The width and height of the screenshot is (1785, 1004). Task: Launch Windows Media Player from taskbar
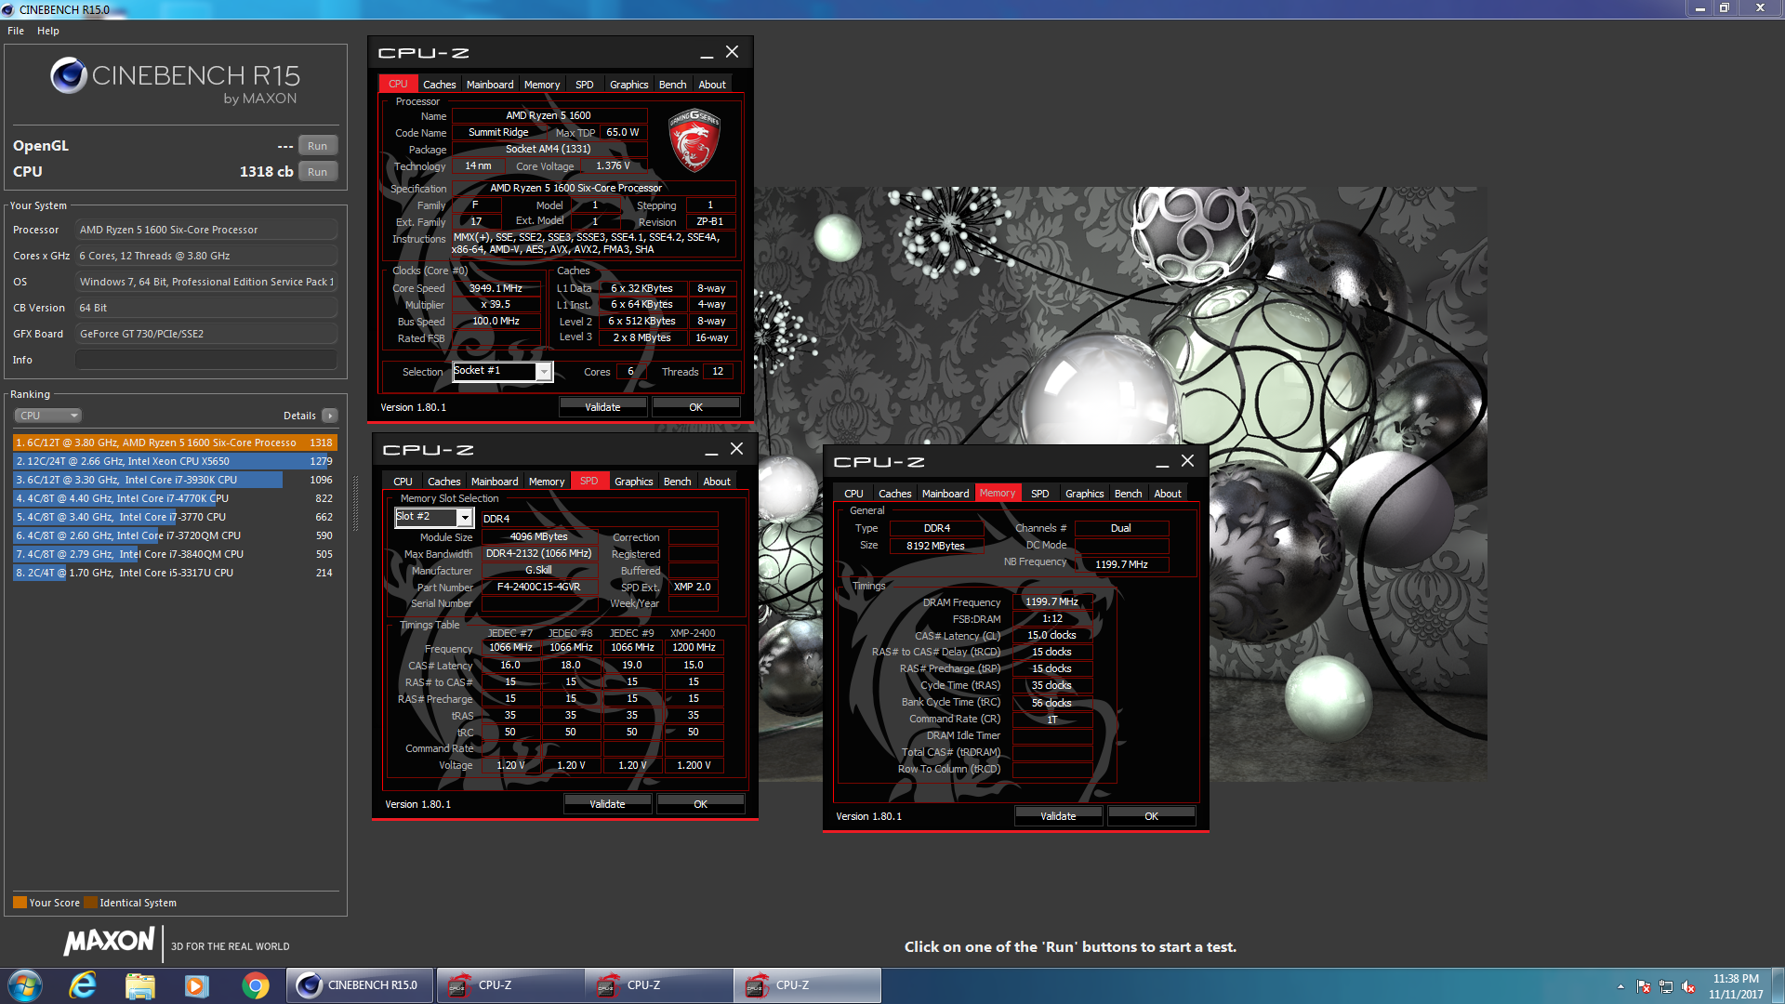click(x=197, y=985)
